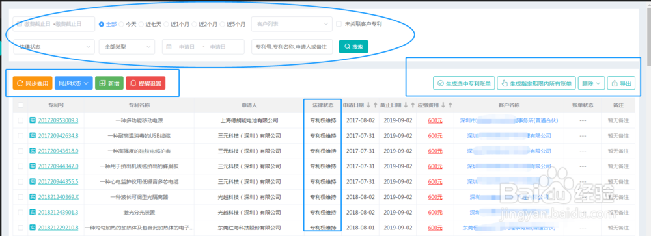
Task: Click the orange 同步费用 button
Action: [33, 83]
